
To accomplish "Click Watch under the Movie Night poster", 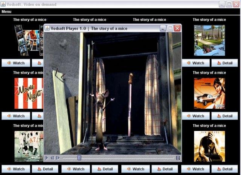I will coord(16,116).
